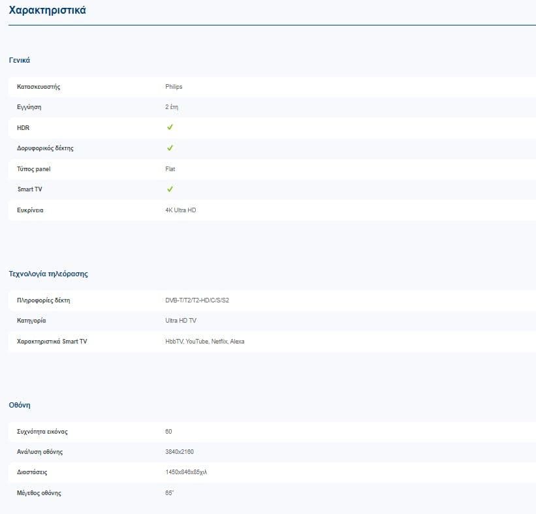Click the Κατηγορία label
Screen dimensions: 536x514
[x=31, y=321]
